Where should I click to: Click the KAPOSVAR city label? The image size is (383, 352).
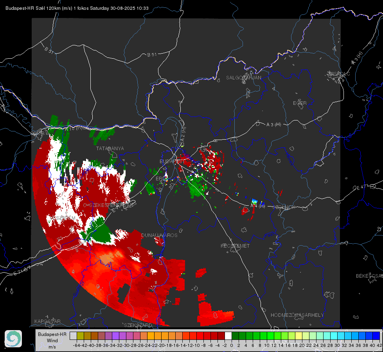click(47, 321)
